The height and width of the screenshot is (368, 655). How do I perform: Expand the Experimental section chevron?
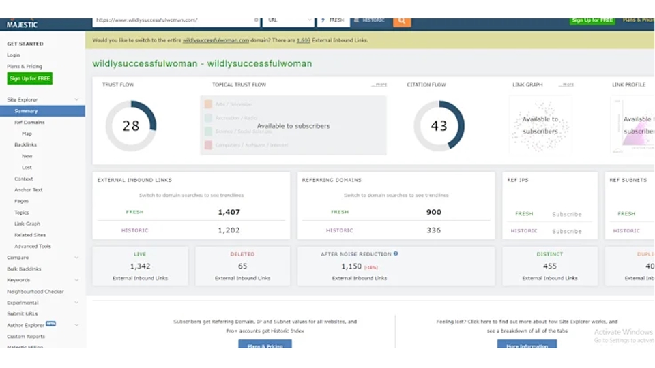click(x=76, y=303)
